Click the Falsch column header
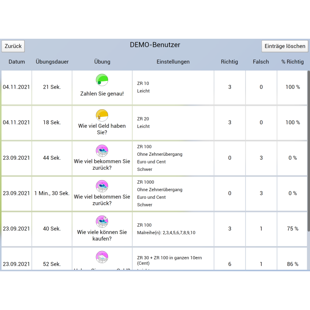Image resolution: width=310 pixels, height=310 pixels. pos(261,62)
